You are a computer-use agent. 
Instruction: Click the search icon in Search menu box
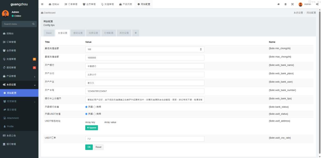tap(34, 24)
